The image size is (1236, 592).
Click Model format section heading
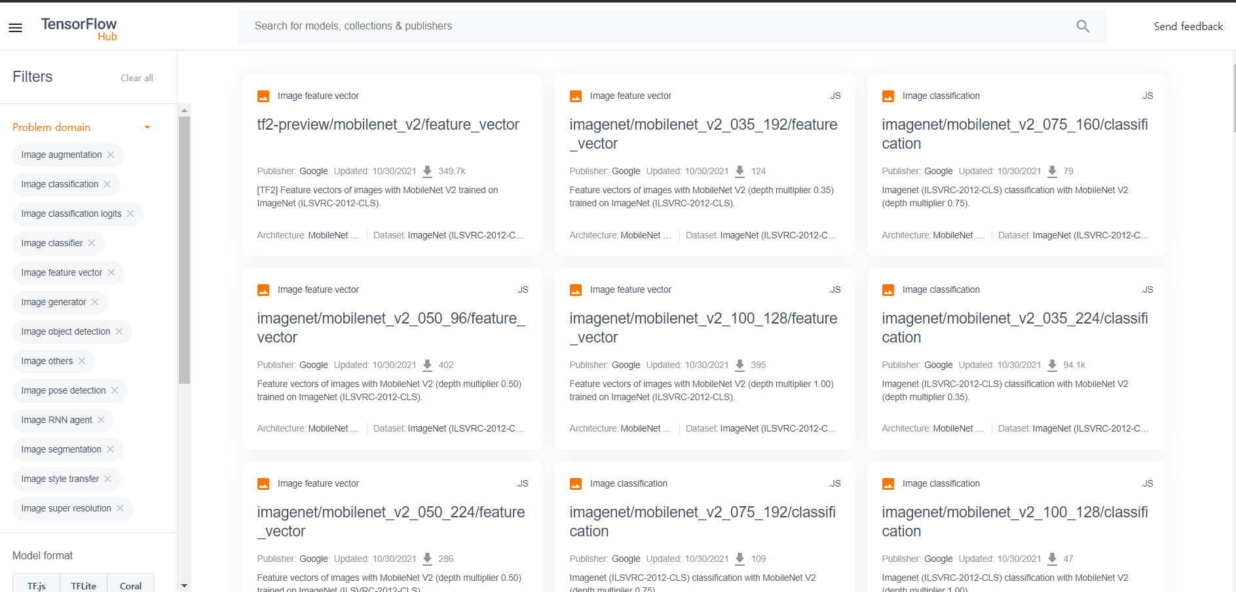43,555
